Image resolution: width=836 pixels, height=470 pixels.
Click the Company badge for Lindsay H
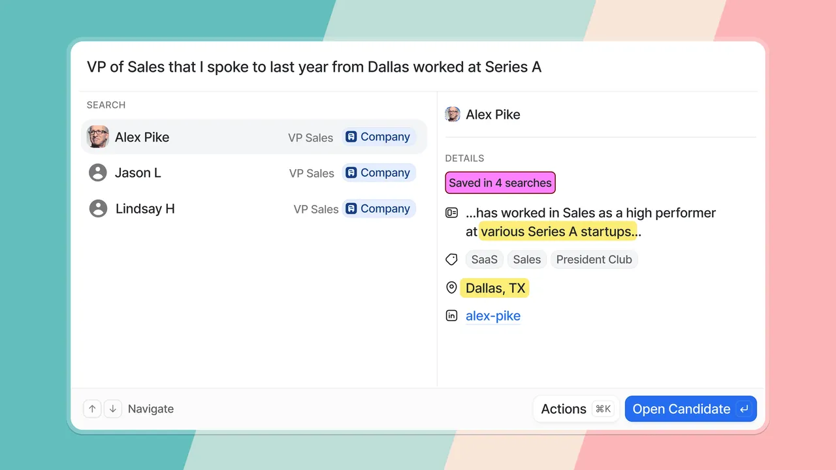pos(378,209)
